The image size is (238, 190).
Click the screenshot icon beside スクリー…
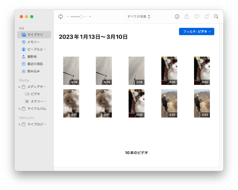tap(27, 101)
